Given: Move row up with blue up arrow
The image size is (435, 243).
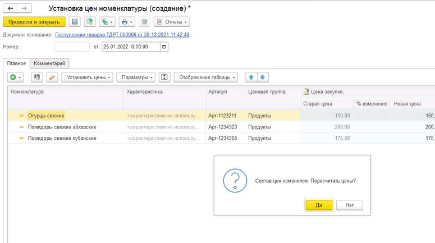Looking at the screenshot, I should pos(251,77).
